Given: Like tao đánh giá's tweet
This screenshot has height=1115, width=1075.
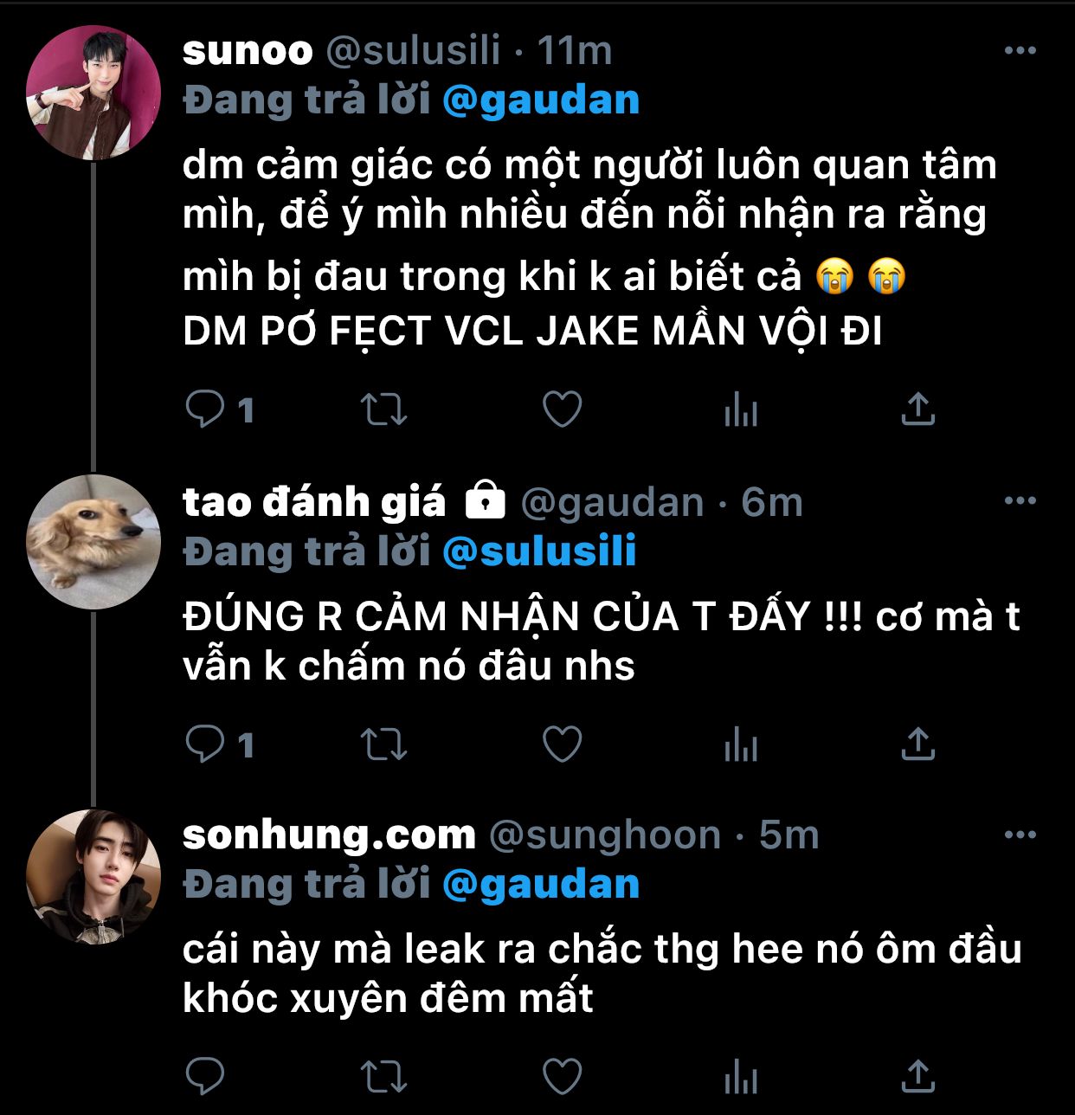Looking at the screenshot, I should [562, 744].
